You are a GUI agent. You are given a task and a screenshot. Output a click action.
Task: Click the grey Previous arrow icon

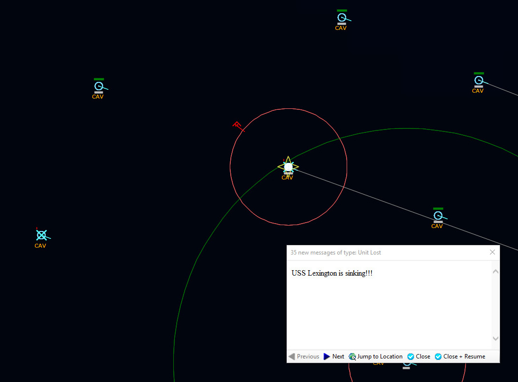pos(292,357)
